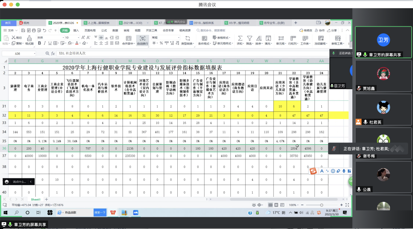Click the Filter (筛选) funnel icon
The height and width of the screenshot is (229, 413).
tap(249, 38)
